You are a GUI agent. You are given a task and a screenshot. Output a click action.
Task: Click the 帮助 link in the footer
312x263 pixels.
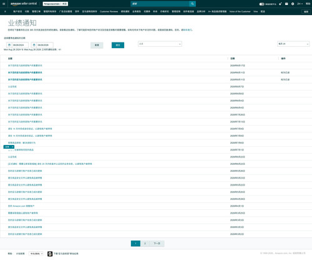pyautogui.click(x=10, y=254)
